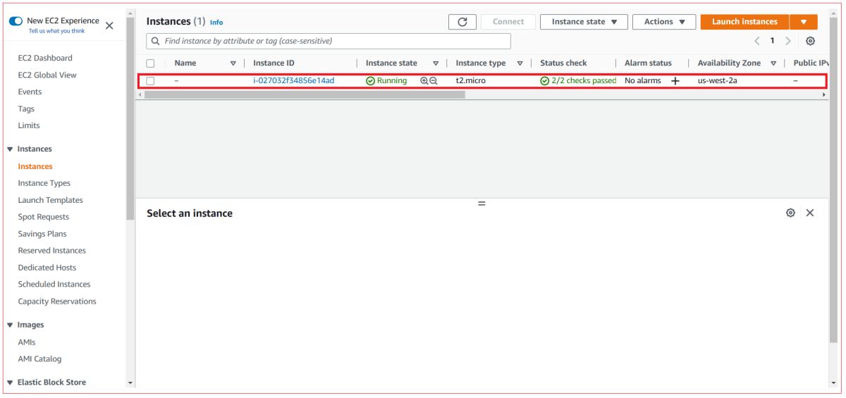This screenshot has height=398, width=846.
Task: Open EC2 Dashboard in sidebar
Action: [x=45, y=58]
